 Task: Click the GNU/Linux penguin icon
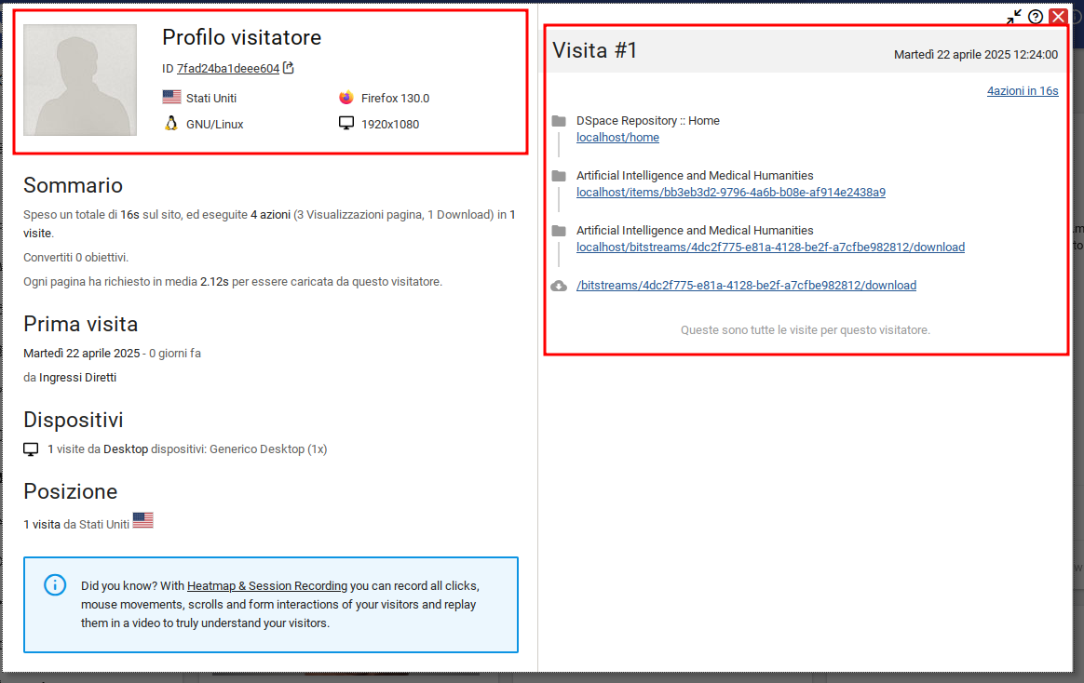pyautogui.click(x=170, y=124)
